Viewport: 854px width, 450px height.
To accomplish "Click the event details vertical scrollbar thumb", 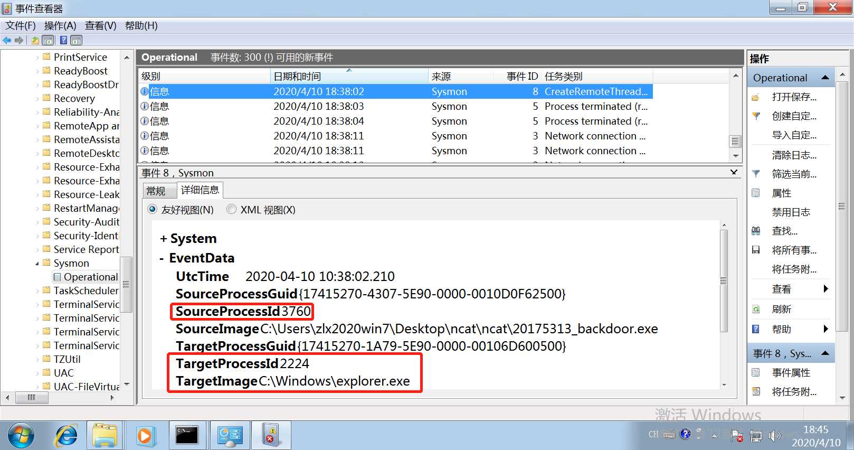I will (x=724, y=280).
